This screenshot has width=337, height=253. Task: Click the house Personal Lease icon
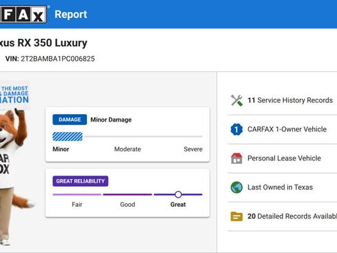coord(237,158)
